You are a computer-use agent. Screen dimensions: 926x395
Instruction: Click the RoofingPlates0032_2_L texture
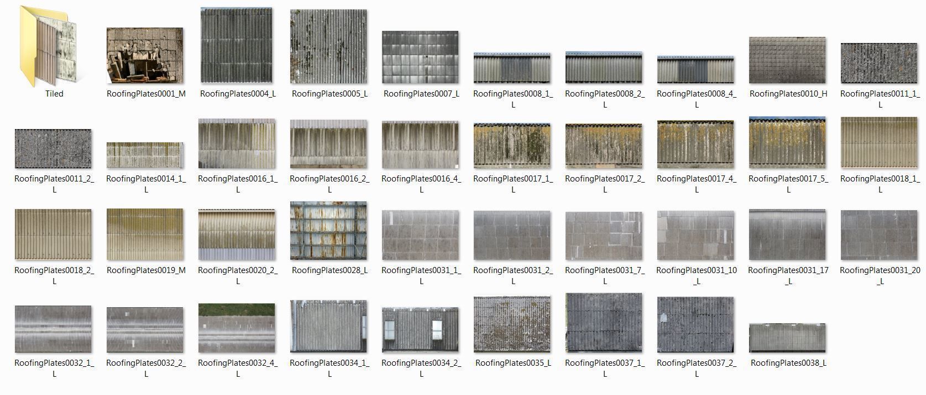coord(145,330)
